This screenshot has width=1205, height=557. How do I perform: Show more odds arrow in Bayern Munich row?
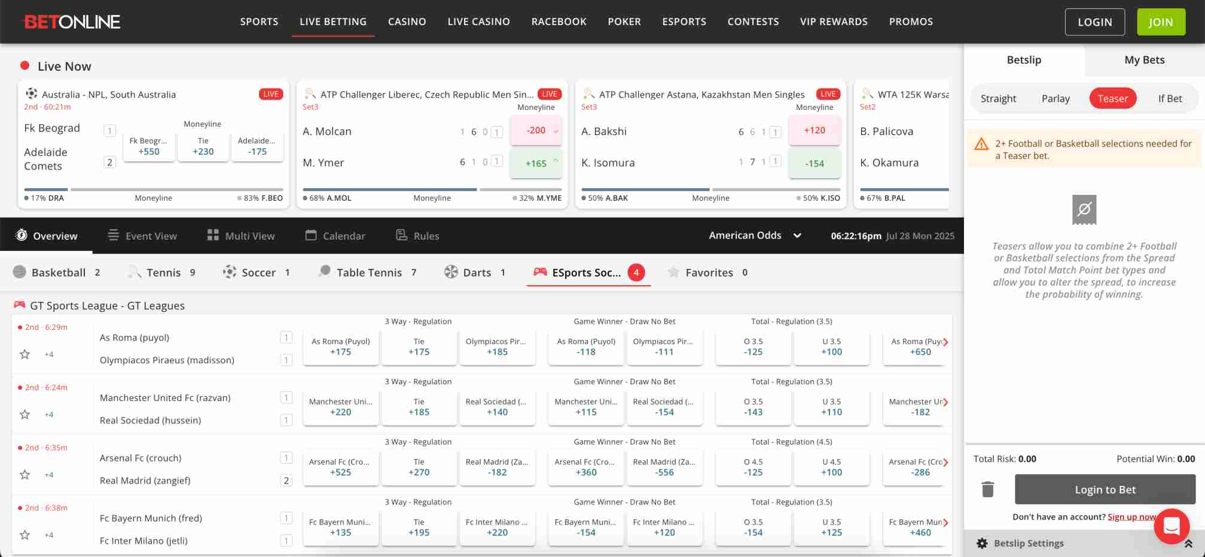pyautogui.click(x=945, y=523)
